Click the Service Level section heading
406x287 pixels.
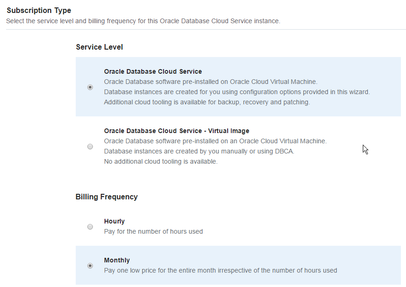pyautogui.click(x=99, y=47)
